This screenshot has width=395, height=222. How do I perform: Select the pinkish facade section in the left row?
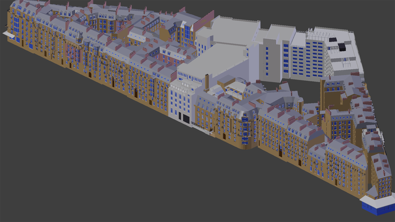pyautogui.click(x=71, y=53)
